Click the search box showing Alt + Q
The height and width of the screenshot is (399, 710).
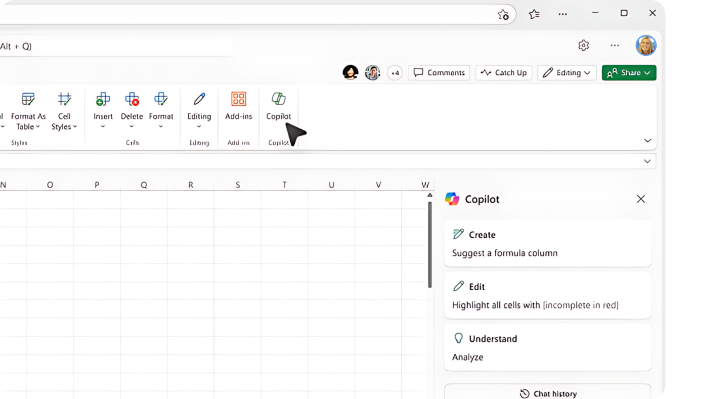[116, 46]
